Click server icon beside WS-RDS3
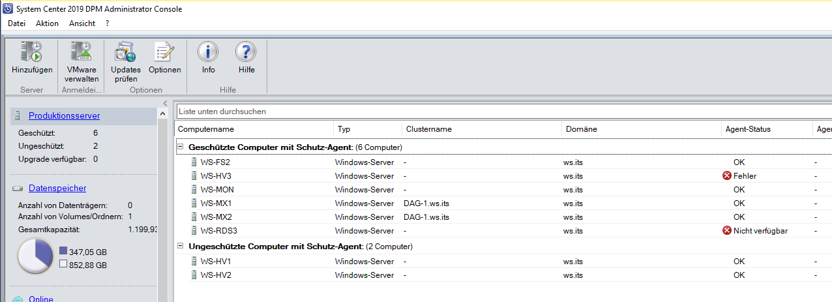This screenshot has width=832, height=302. pyautogui.click(x=193, y=231)
